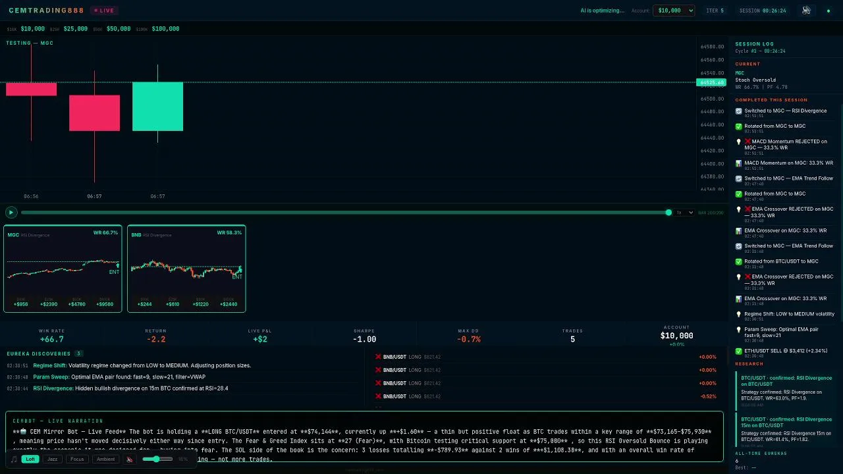Click the Stoch Oversold current strategy

click(x=755, y=80)
